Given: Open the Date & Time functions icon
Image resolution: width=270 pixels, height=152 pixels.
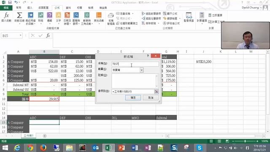Looking at the screenshot, I should pyautogui.click(x=67, y=15).
